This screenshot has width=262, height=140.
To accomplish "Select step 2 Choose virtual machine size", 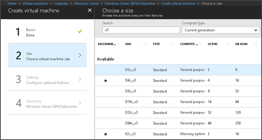I will (x=47, y=55).
